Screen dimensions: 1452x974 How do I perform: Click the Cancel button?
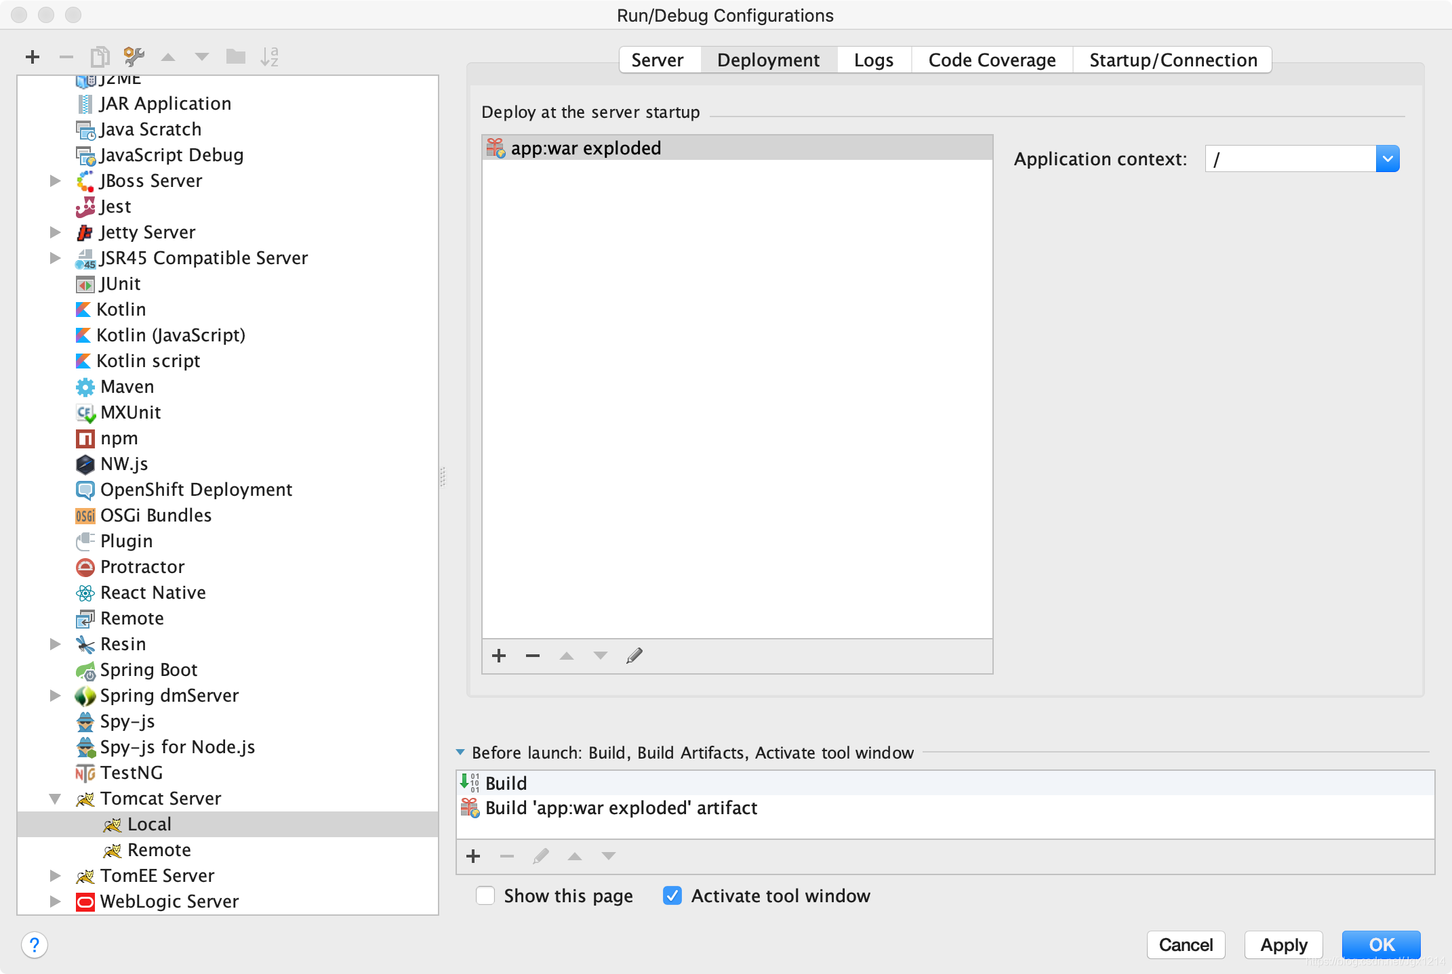click(x=1186, y=945)
